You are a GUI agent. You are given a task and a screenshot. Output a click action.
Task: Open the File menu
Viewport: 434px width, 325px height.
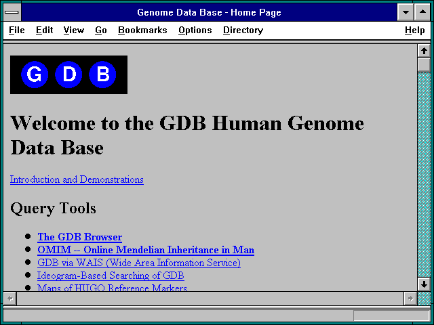coord(16,30)
